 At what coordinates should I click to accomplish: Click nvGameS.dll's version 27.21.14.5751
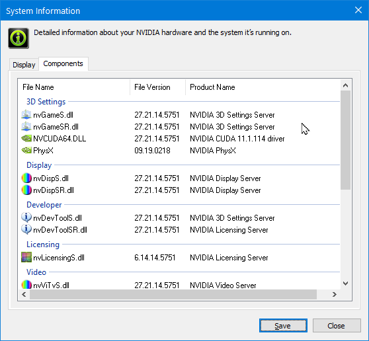(157, 115)
